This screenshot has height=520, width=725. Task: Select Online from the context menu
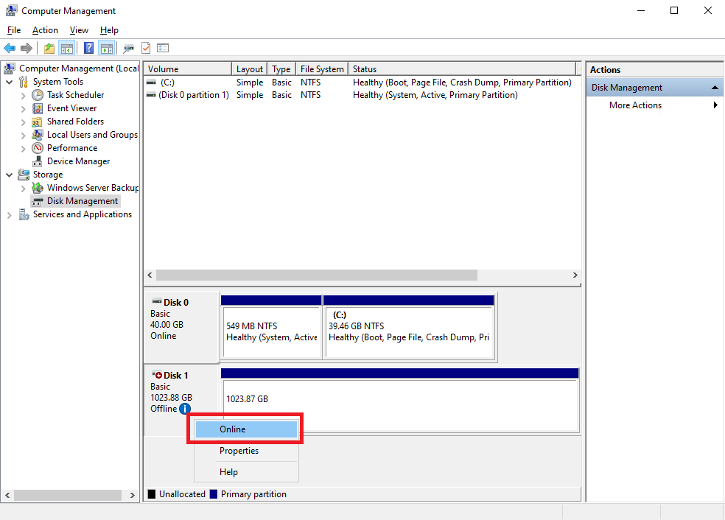(245, 429)
